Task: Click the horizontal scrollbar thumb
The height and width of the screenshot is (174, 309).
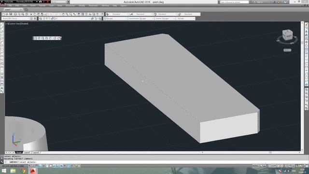Action: (x=270, y=153)
